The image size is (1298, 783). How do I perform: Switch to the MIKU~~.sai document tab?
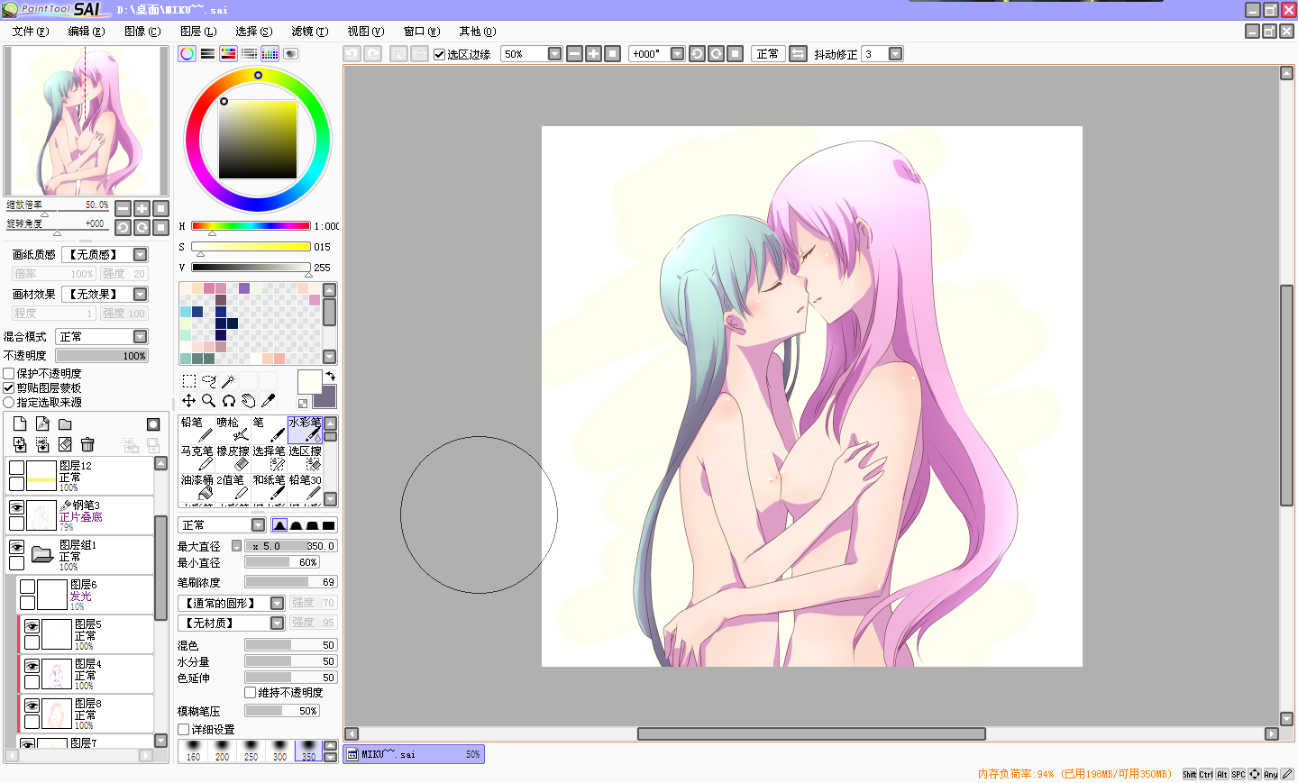click(x=414, y=754)
